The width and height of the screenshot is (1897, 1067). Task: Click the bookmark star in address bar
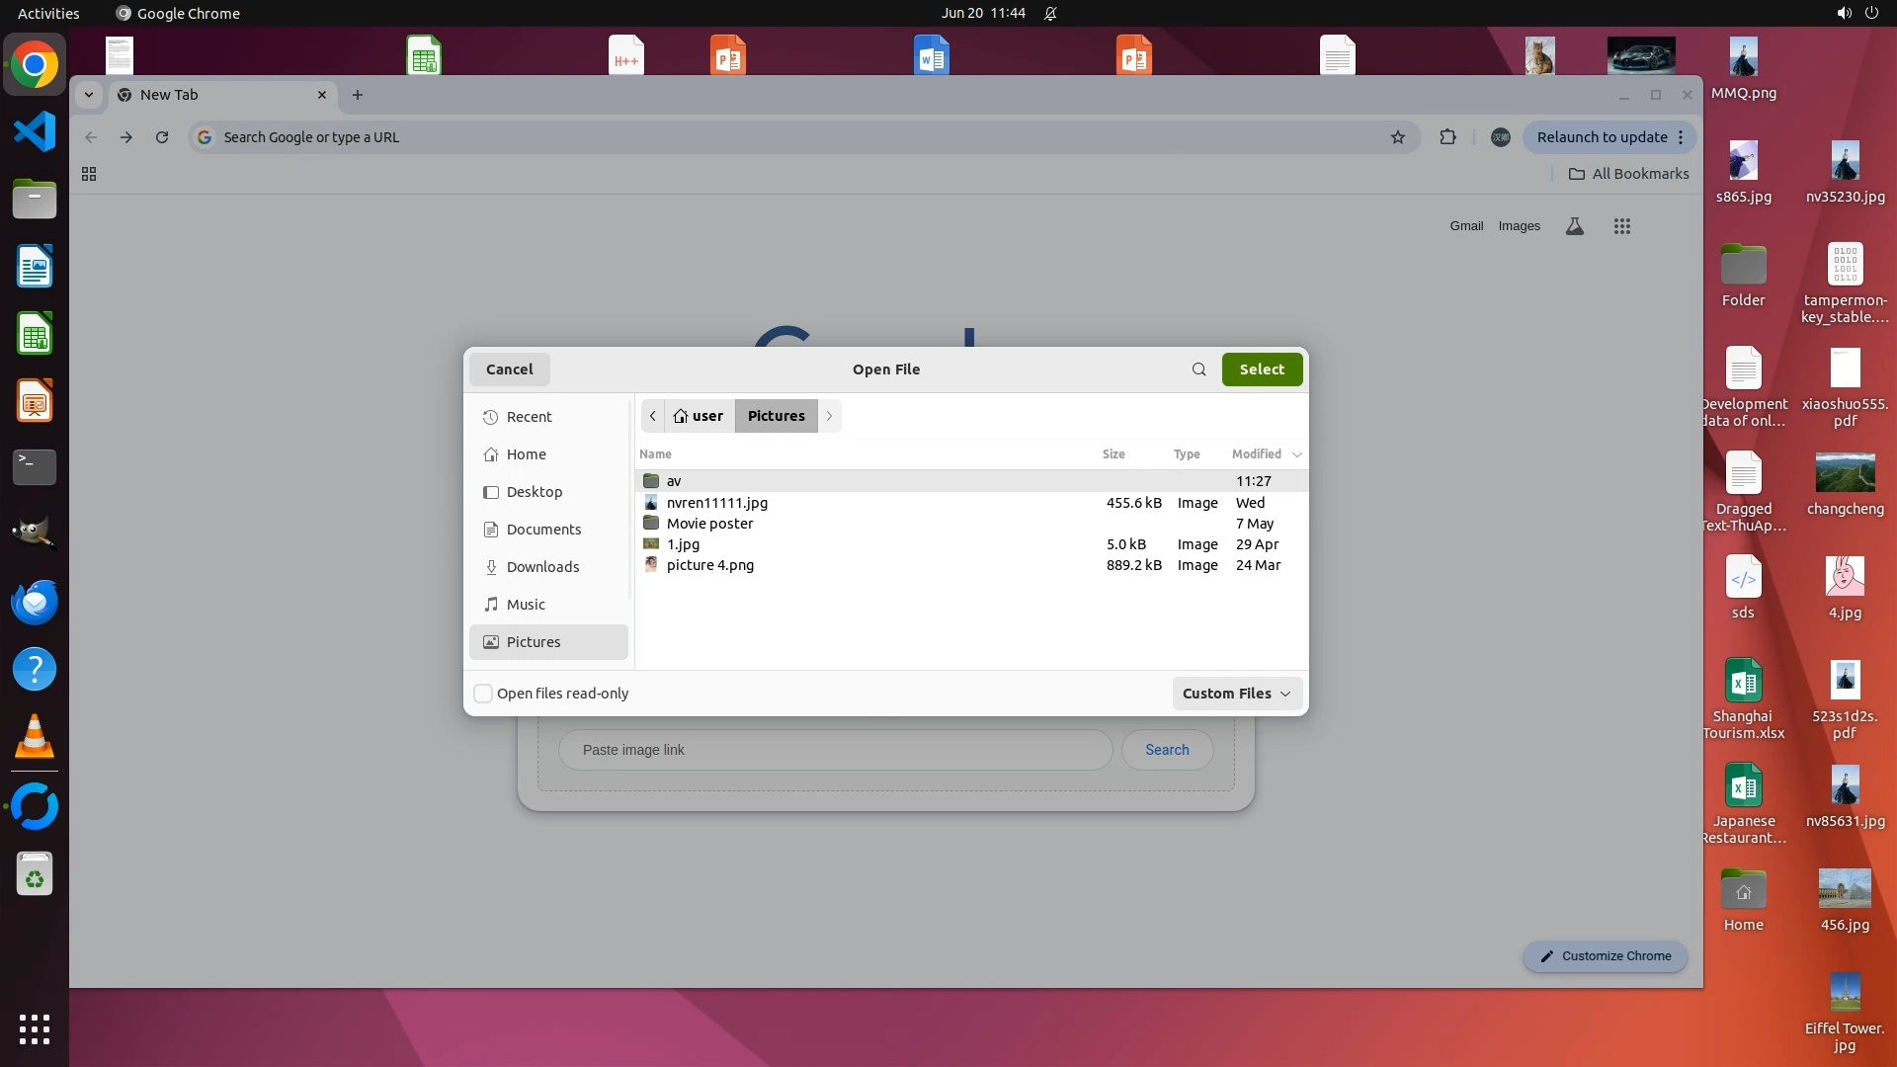(1397, 137)
